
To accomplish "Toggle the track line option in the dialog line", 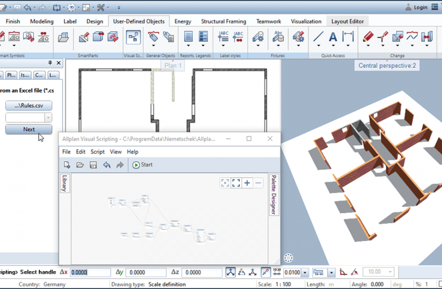I will click(266, 272).
